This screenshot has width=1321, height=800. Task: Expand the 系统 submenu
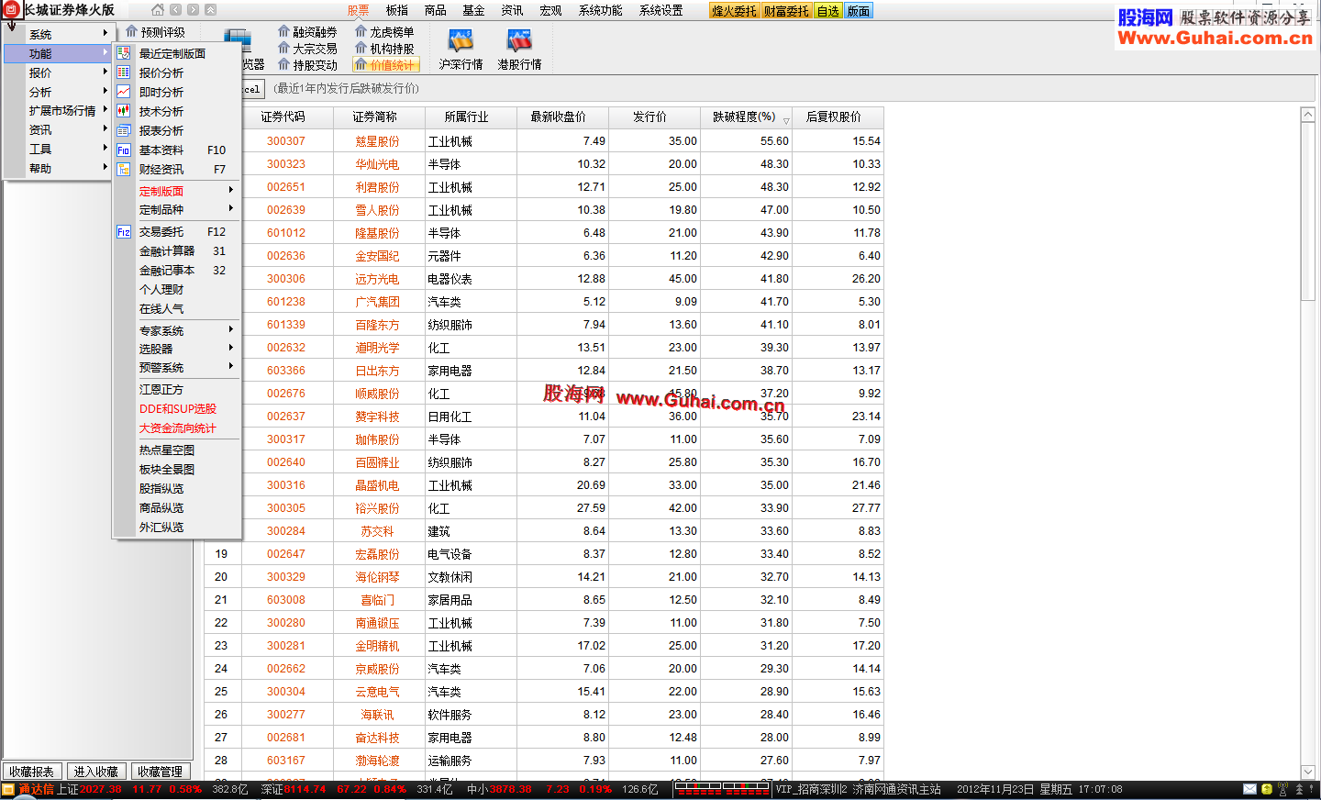(57, 34)
